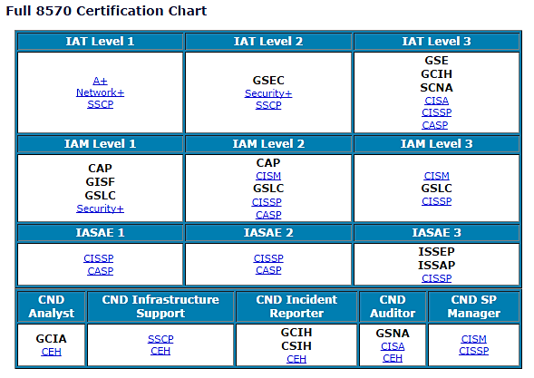Open the CISA link under CND Auditor
This screenshot has width=534, height=378.
point(393,346)
